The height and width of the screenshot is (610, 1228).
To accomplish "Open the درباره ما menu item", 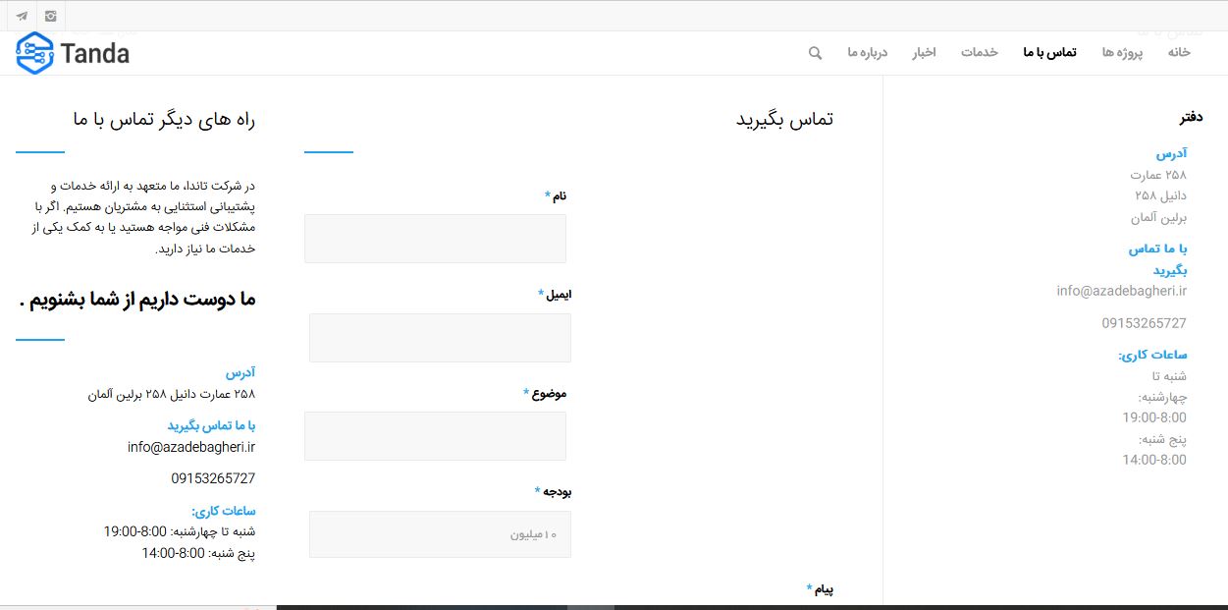I will pos(868,52).
